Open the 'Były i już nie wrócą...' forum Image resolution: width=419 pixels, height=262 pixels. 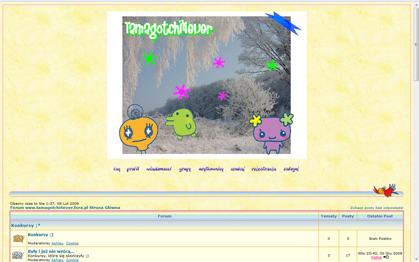coord(51,252)
